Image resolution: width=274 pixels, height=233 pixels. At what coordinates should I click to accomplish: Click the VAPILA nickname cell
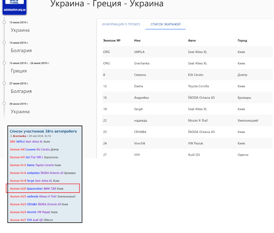[139, 52]
